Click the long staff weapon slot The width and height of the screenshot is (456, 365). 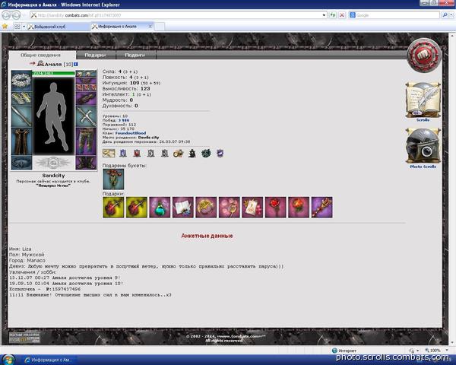tap(21, 116)
